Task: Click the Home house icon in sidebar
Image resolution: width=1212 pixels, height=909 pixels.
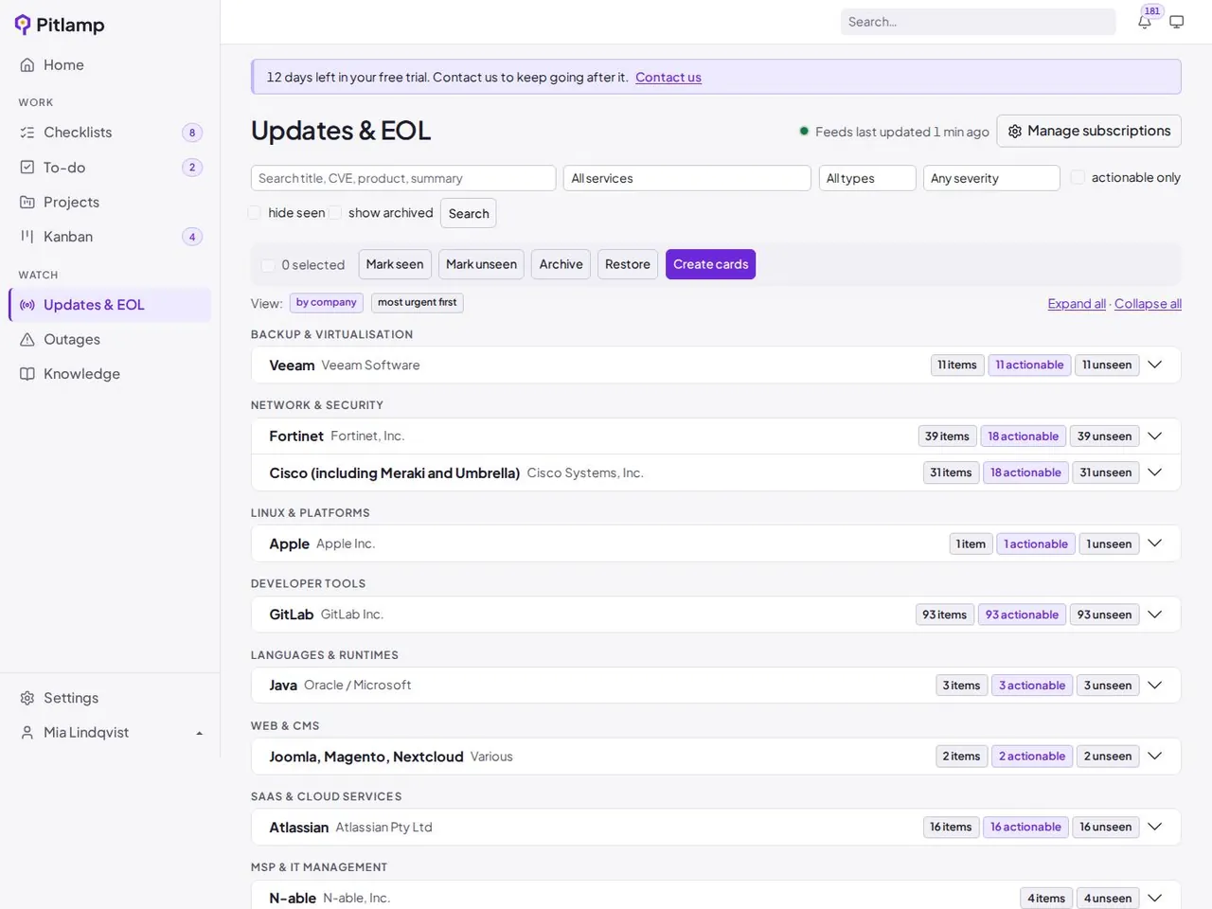Action: (x=27, y=65)
